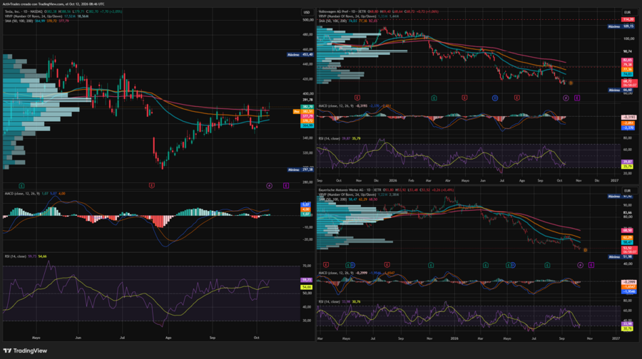Viewport: 642px width, 359px height.
Task: Click the lightning event marker on Tesla chart
Action: pyautogui.click(x=270, y=186)
